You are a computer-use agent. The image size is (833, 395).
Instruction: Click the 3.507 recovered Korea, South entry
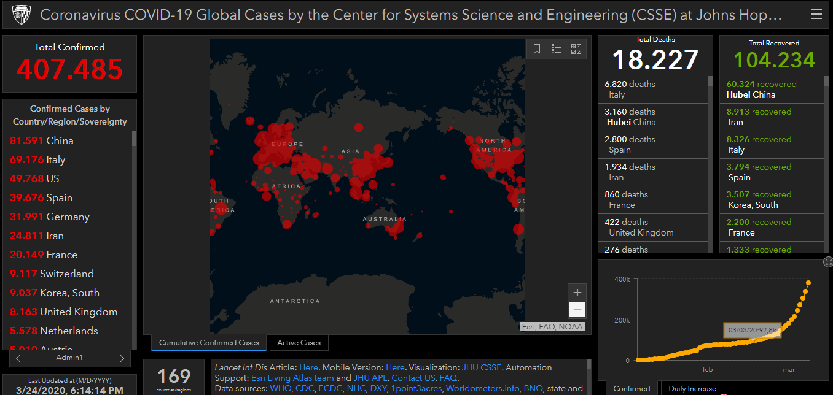tap(772, 200)
